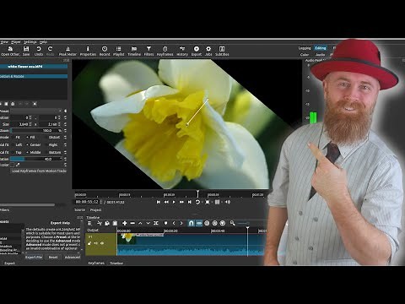Image resolution: width=405 pixels, height=304 pixels.
Task: Open the Filters panel from the toolbar
Action: [148, 51]
